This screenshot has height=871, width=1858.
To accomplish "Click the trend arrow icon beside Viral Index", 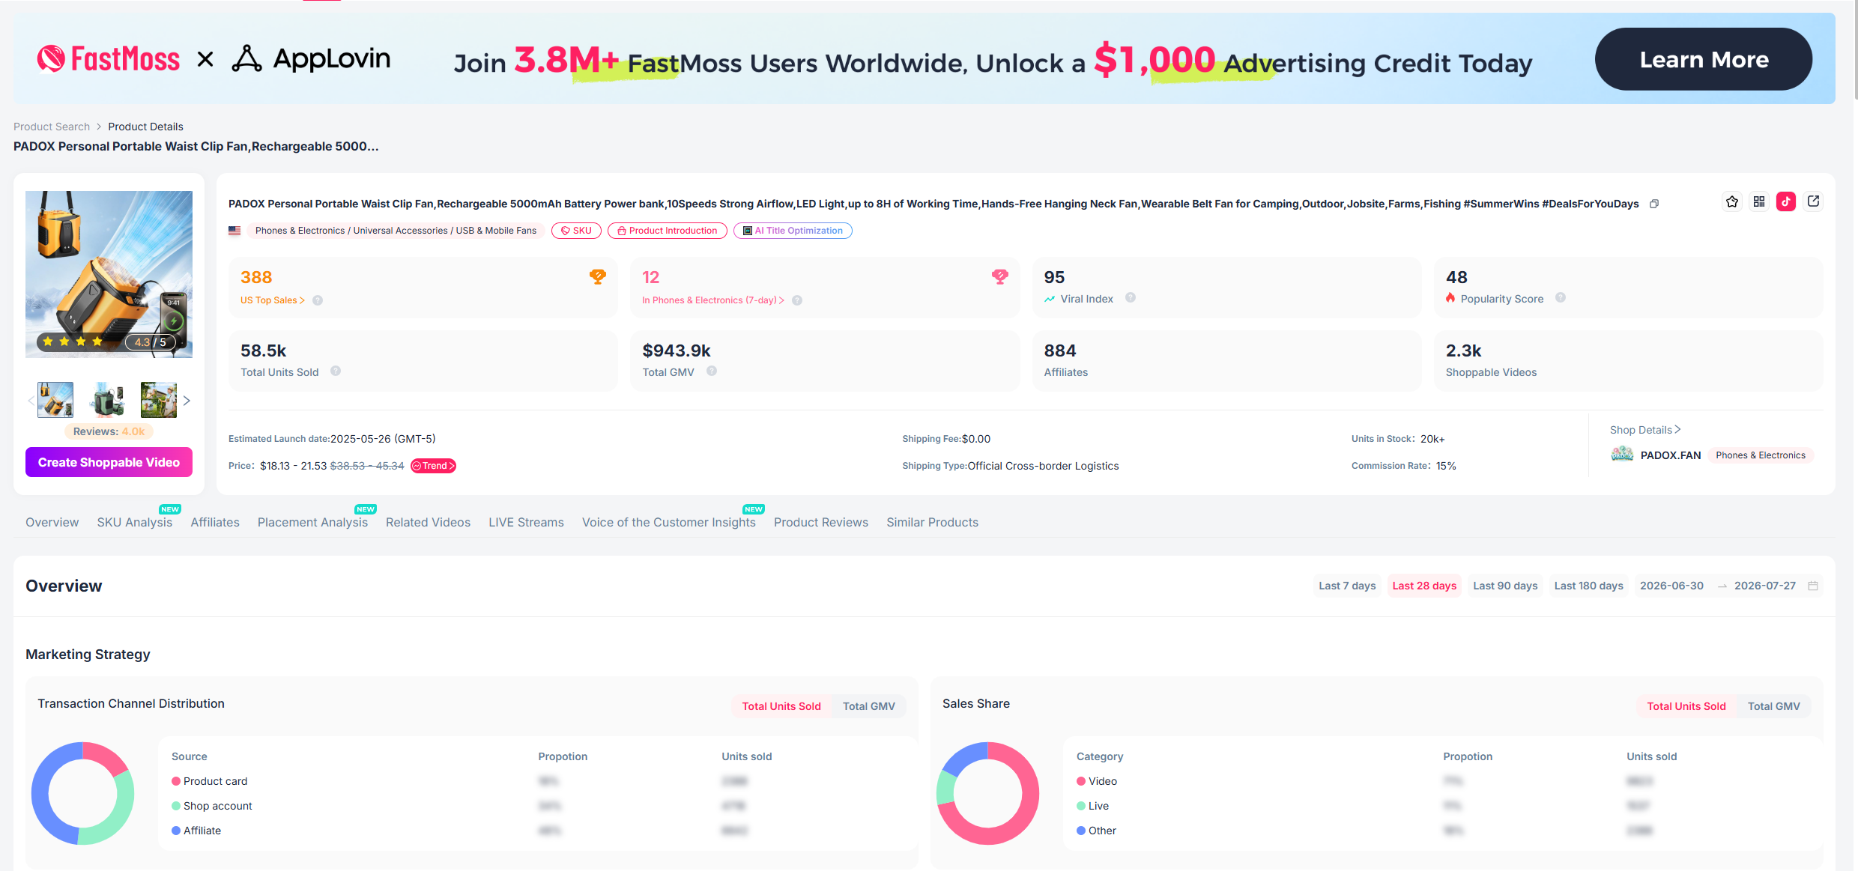I will [x=1050, y=299].
